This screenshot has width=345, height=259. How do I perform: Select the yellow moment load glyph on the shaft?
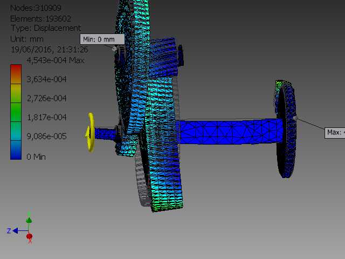pyautogui.click(x=90, y=132)
